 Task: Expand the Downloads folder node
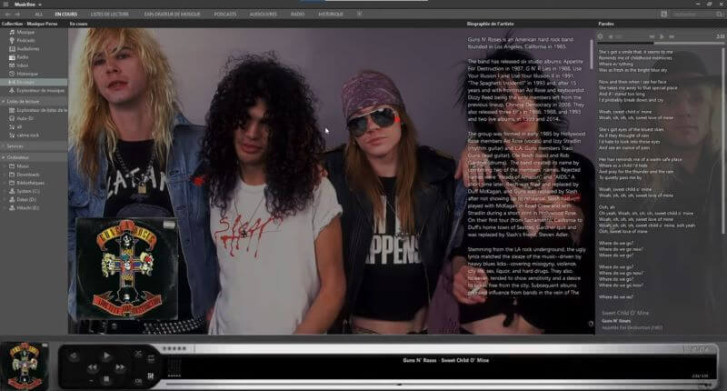(5, 175)
